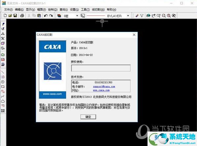Screen dimensions: 197x146
Task: Select the advanced curve tool in sidebar
Action: [3, 29]
